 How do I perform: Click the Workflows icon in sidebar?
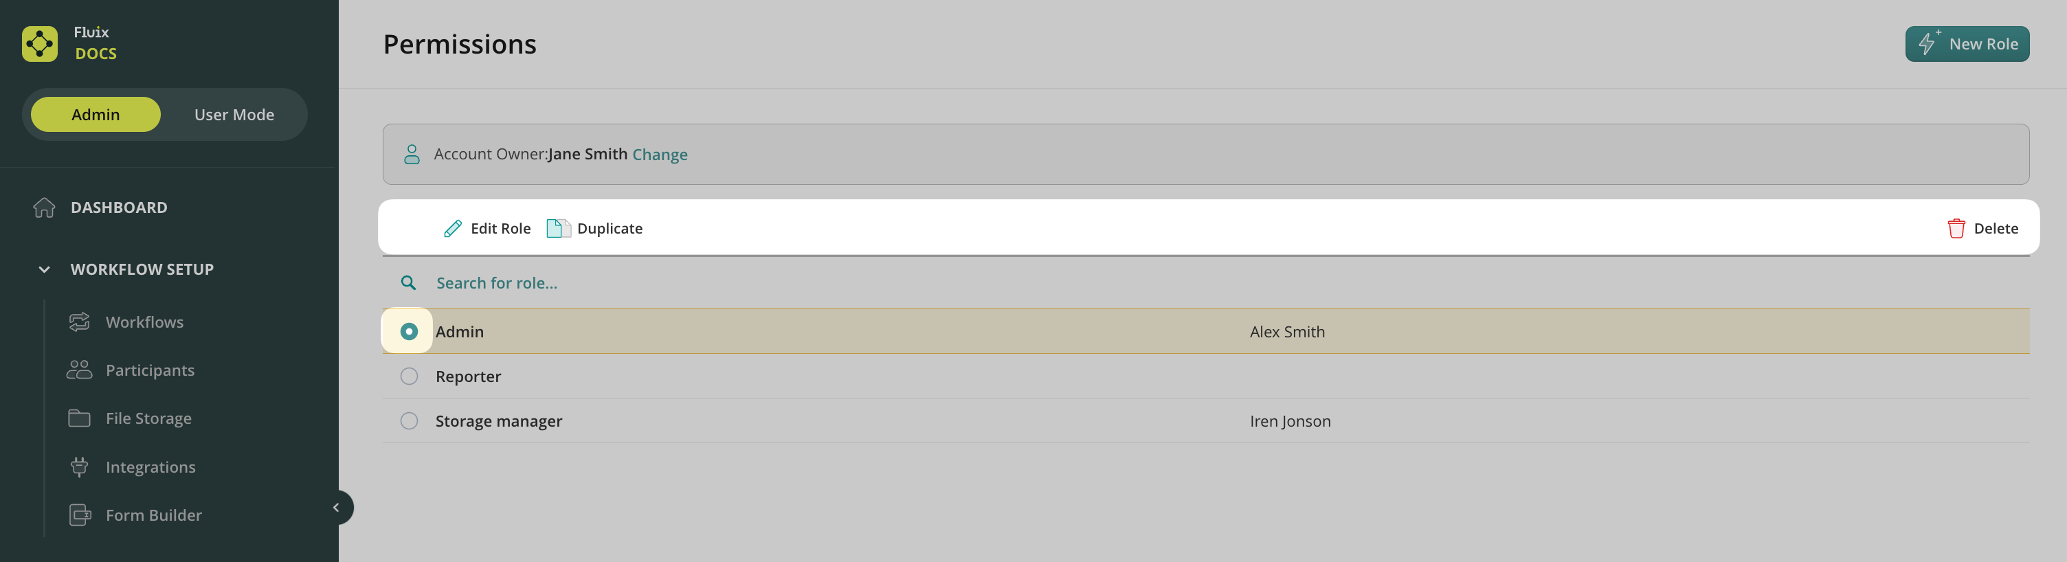click(78, 322)
